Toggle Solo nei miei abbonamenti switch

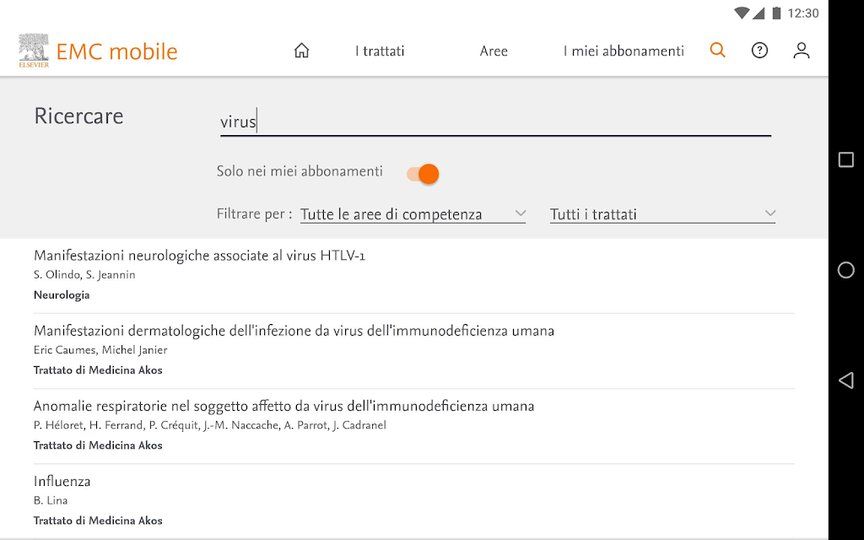click(x=423, y=174)
